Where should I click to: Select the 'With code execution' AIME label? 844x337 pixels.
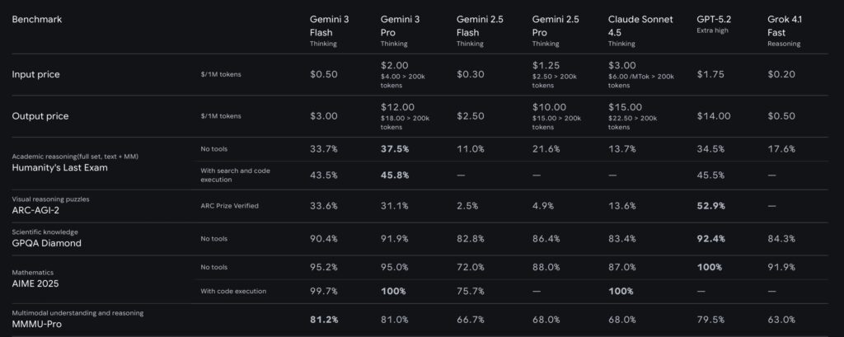click(x=233, y=291)
